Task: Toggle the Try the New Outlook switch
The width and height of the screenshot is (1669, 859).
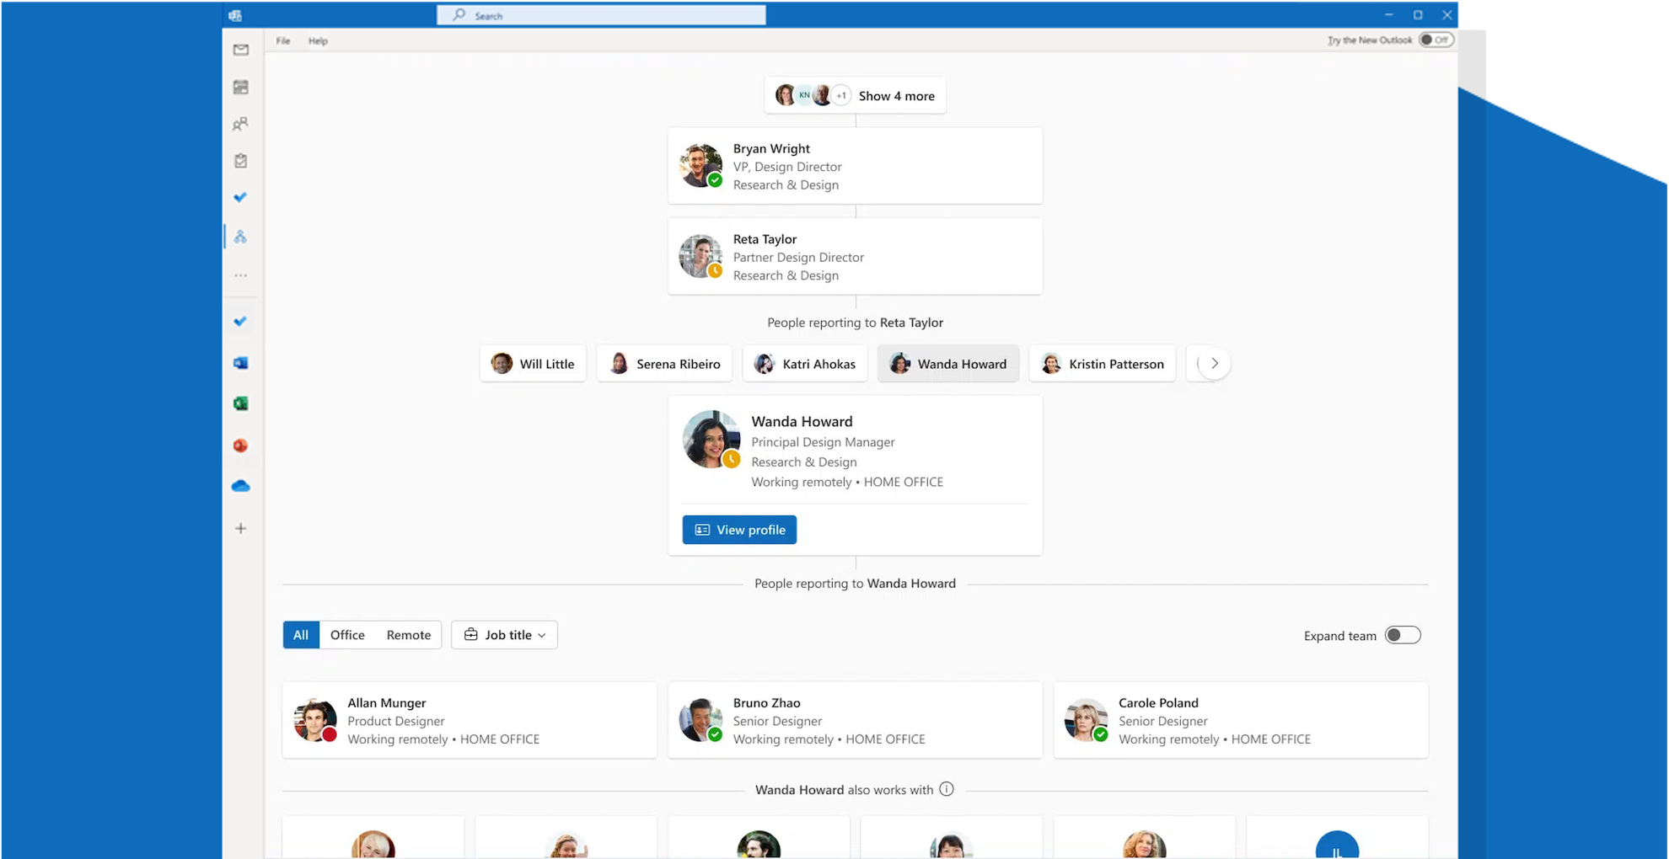Action: coord(1436,39)
